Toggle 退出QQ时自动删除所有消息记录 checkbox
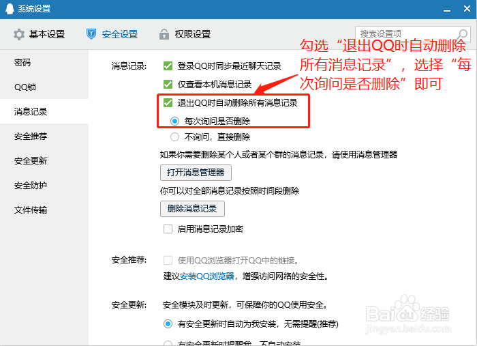This screenshot has width=477, height=346. click(168, 102)
